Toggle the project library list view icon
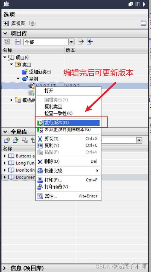Viewport: 151px width, 272px height. point(18,42)
